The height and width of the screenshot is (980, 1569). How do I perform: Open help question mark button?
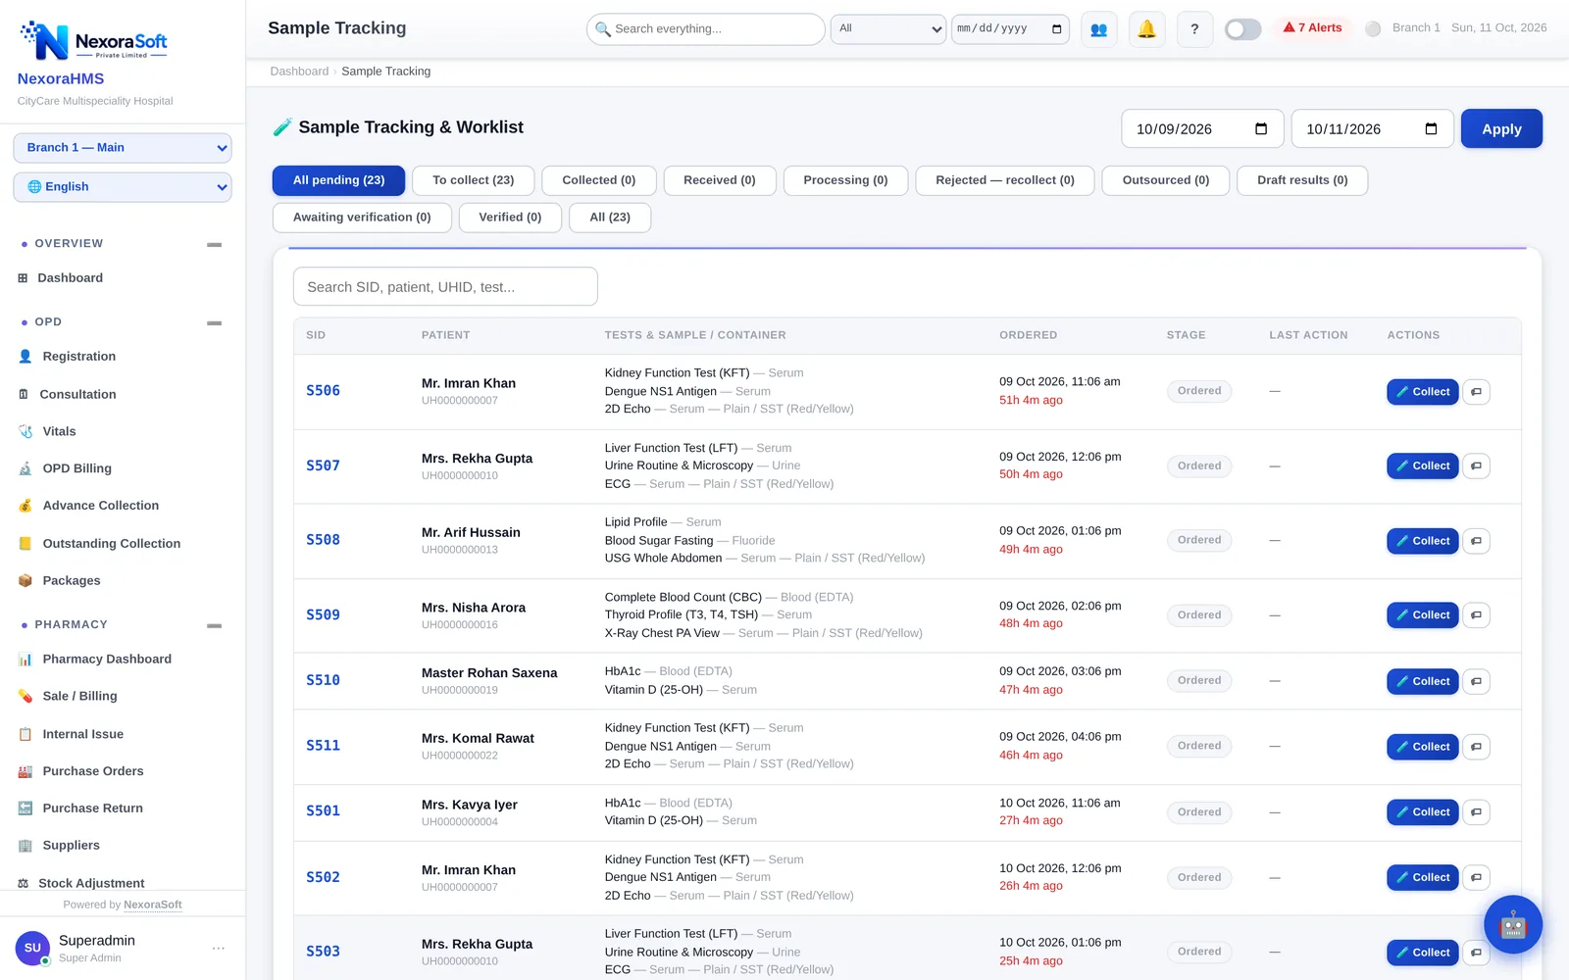pyautogui.click(x=1194, y=29)
